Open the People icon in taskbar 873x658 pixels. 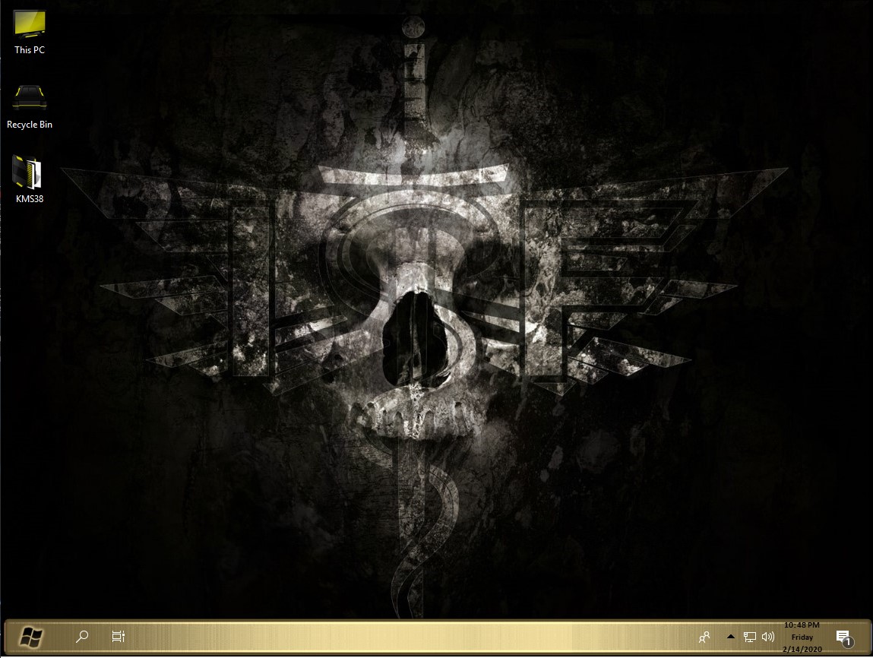(704, 637)
